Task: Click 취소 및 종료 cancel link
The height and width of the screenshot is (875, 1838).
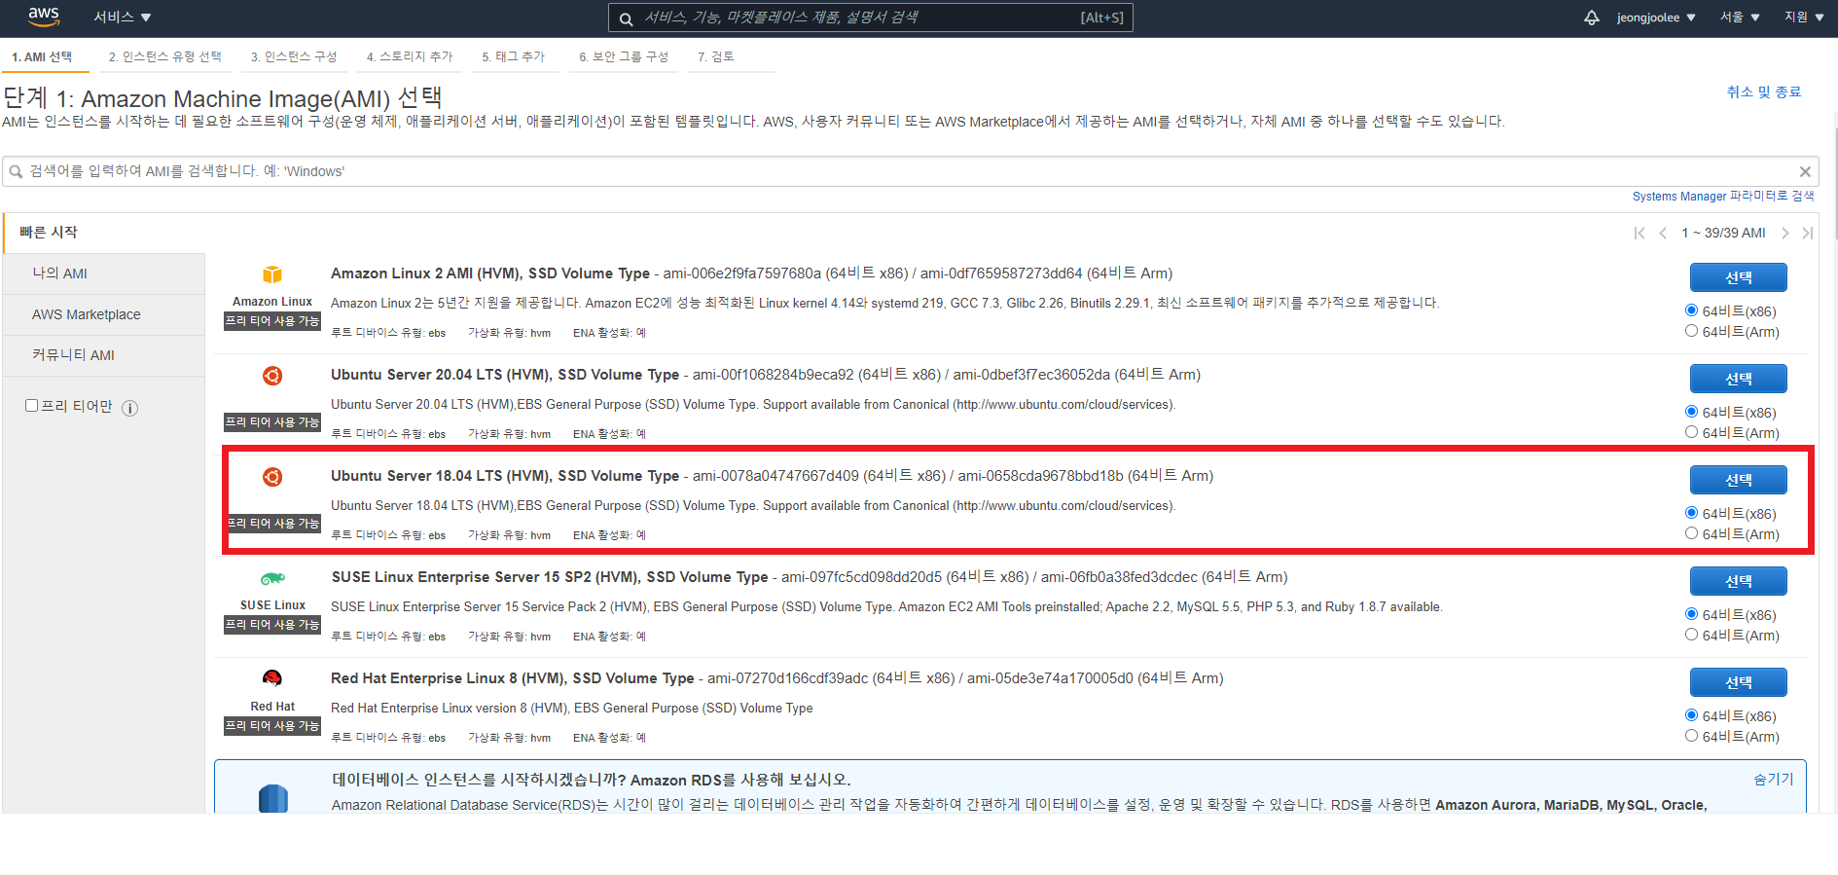Action: coord(1763,91)
